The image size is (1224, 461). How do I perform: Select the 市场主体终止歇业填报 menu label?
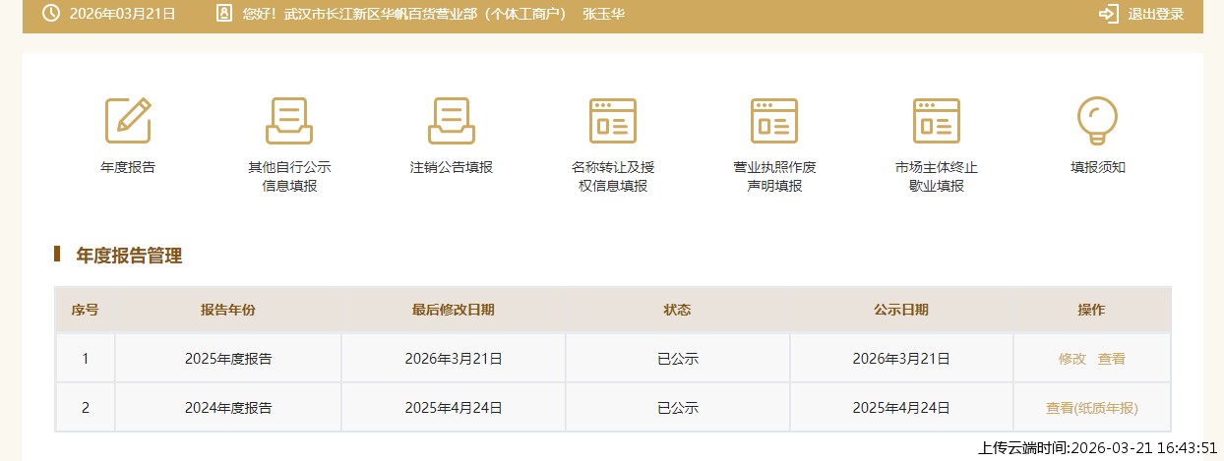tap(937, 176)
